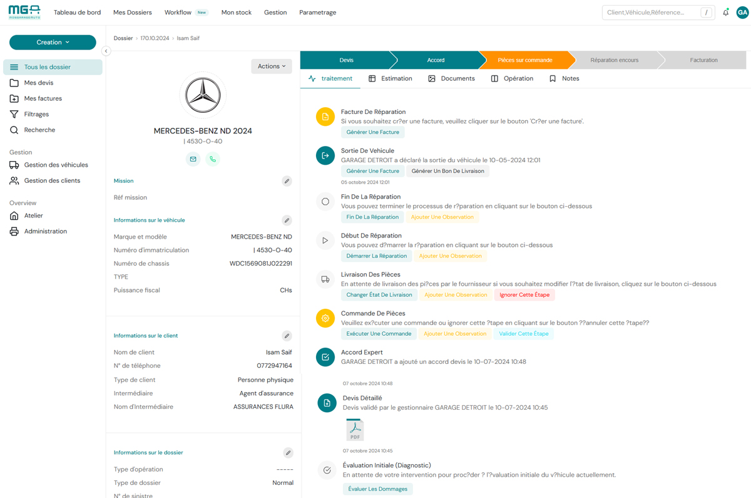Screen dimensions: 751x498
Task: Click the green phone call icon
Action: [213, 159]
